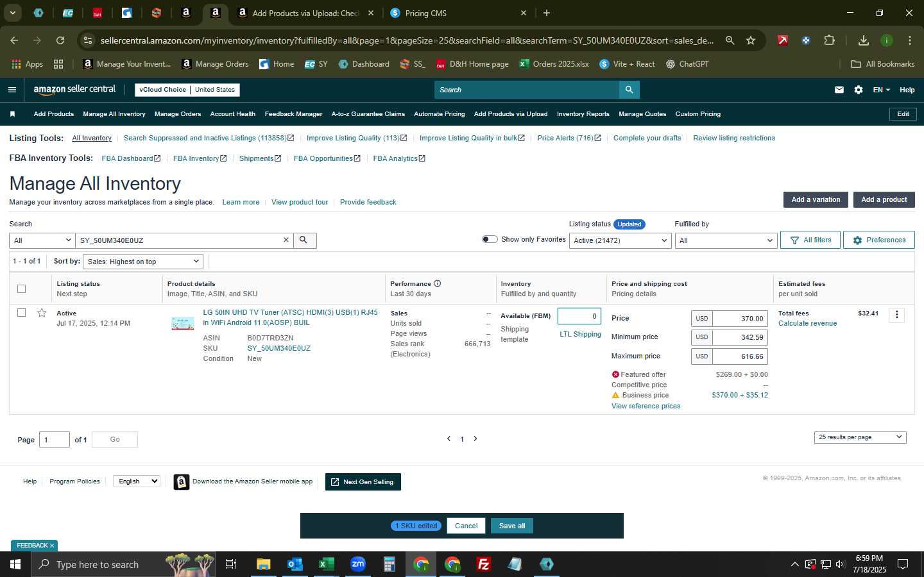Image resolution: width=924 pixels, height=577 pixels.
Task: Open Outlook from the taskbar
Action: pos(295,564)
